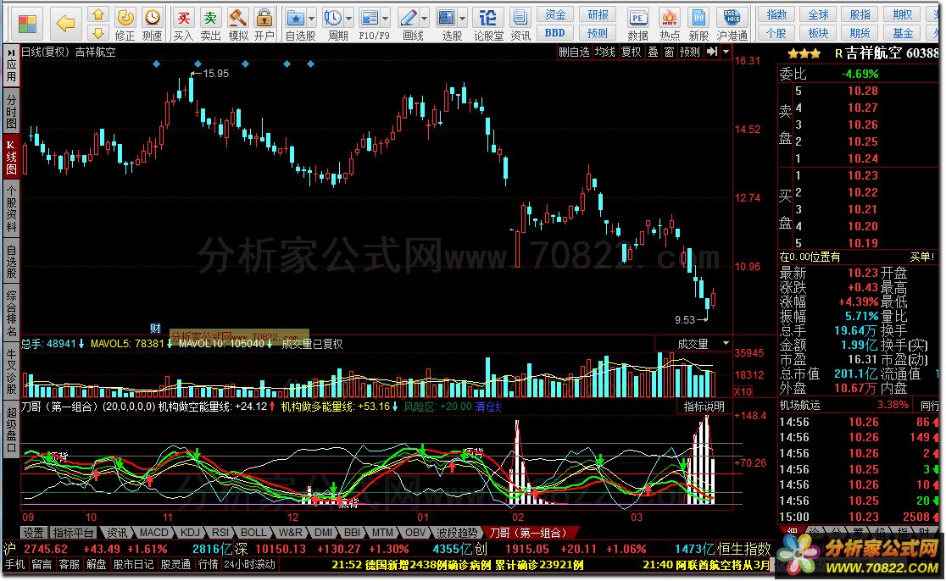The width and height of the screenshot is (946, 581).
Task: Click the 全球 global button
Action: pos(818,14)
